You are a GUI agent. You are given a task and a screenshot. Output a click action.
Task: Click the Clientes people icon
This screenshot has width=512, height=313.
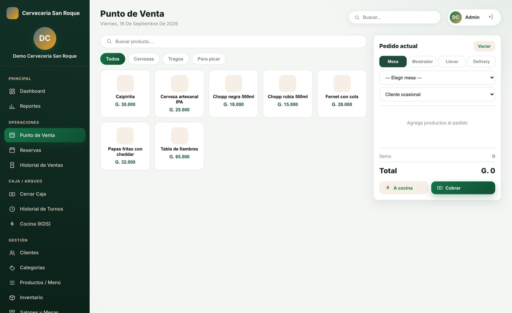12,253
